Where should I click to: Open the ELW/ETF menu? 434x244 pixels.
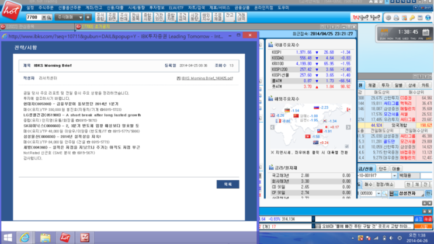176,8
